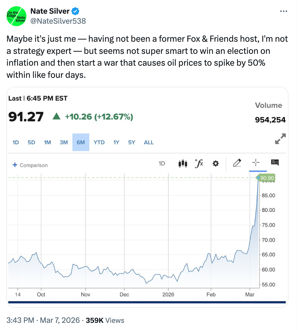Screen dimensions: 298x330
Task: Open the tweet's three-dot more menu
Action: coord(283,12)
